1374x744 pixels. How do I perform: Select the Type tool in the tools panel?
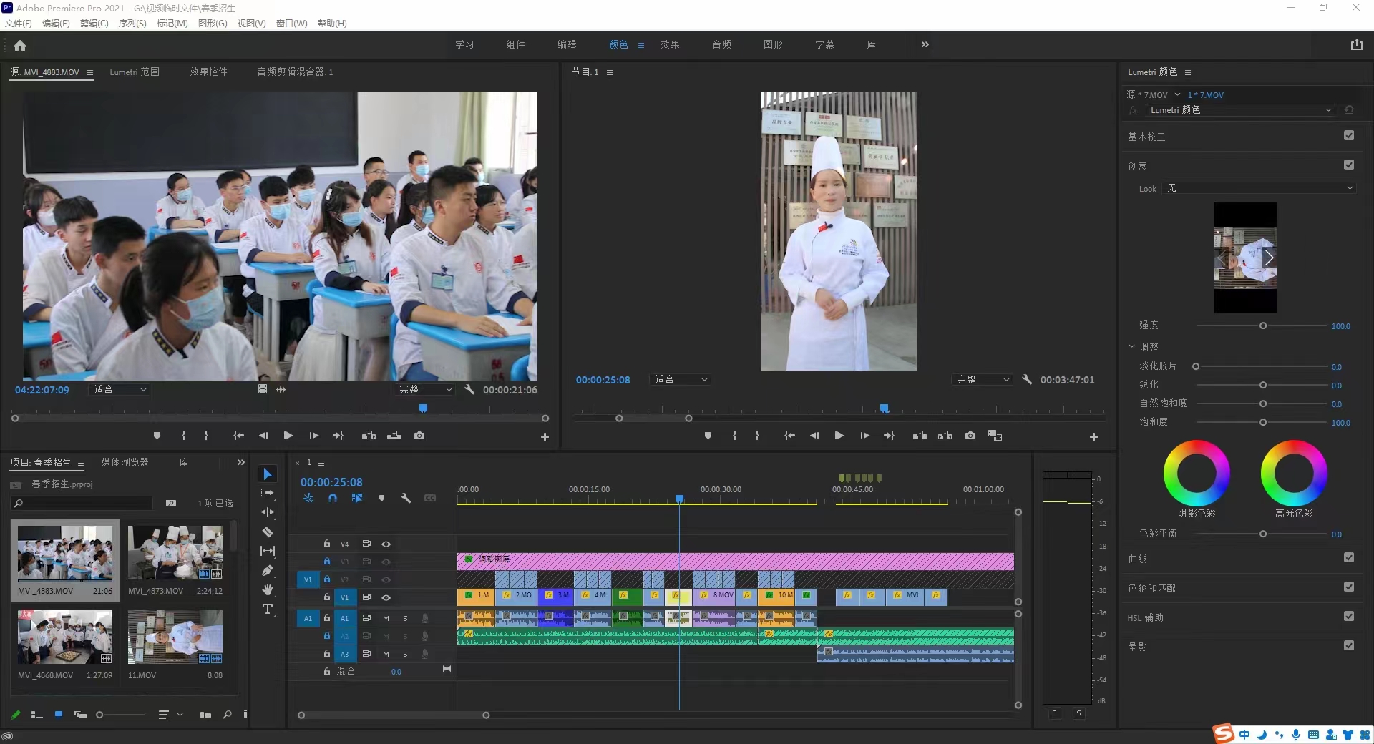(268, 609)
